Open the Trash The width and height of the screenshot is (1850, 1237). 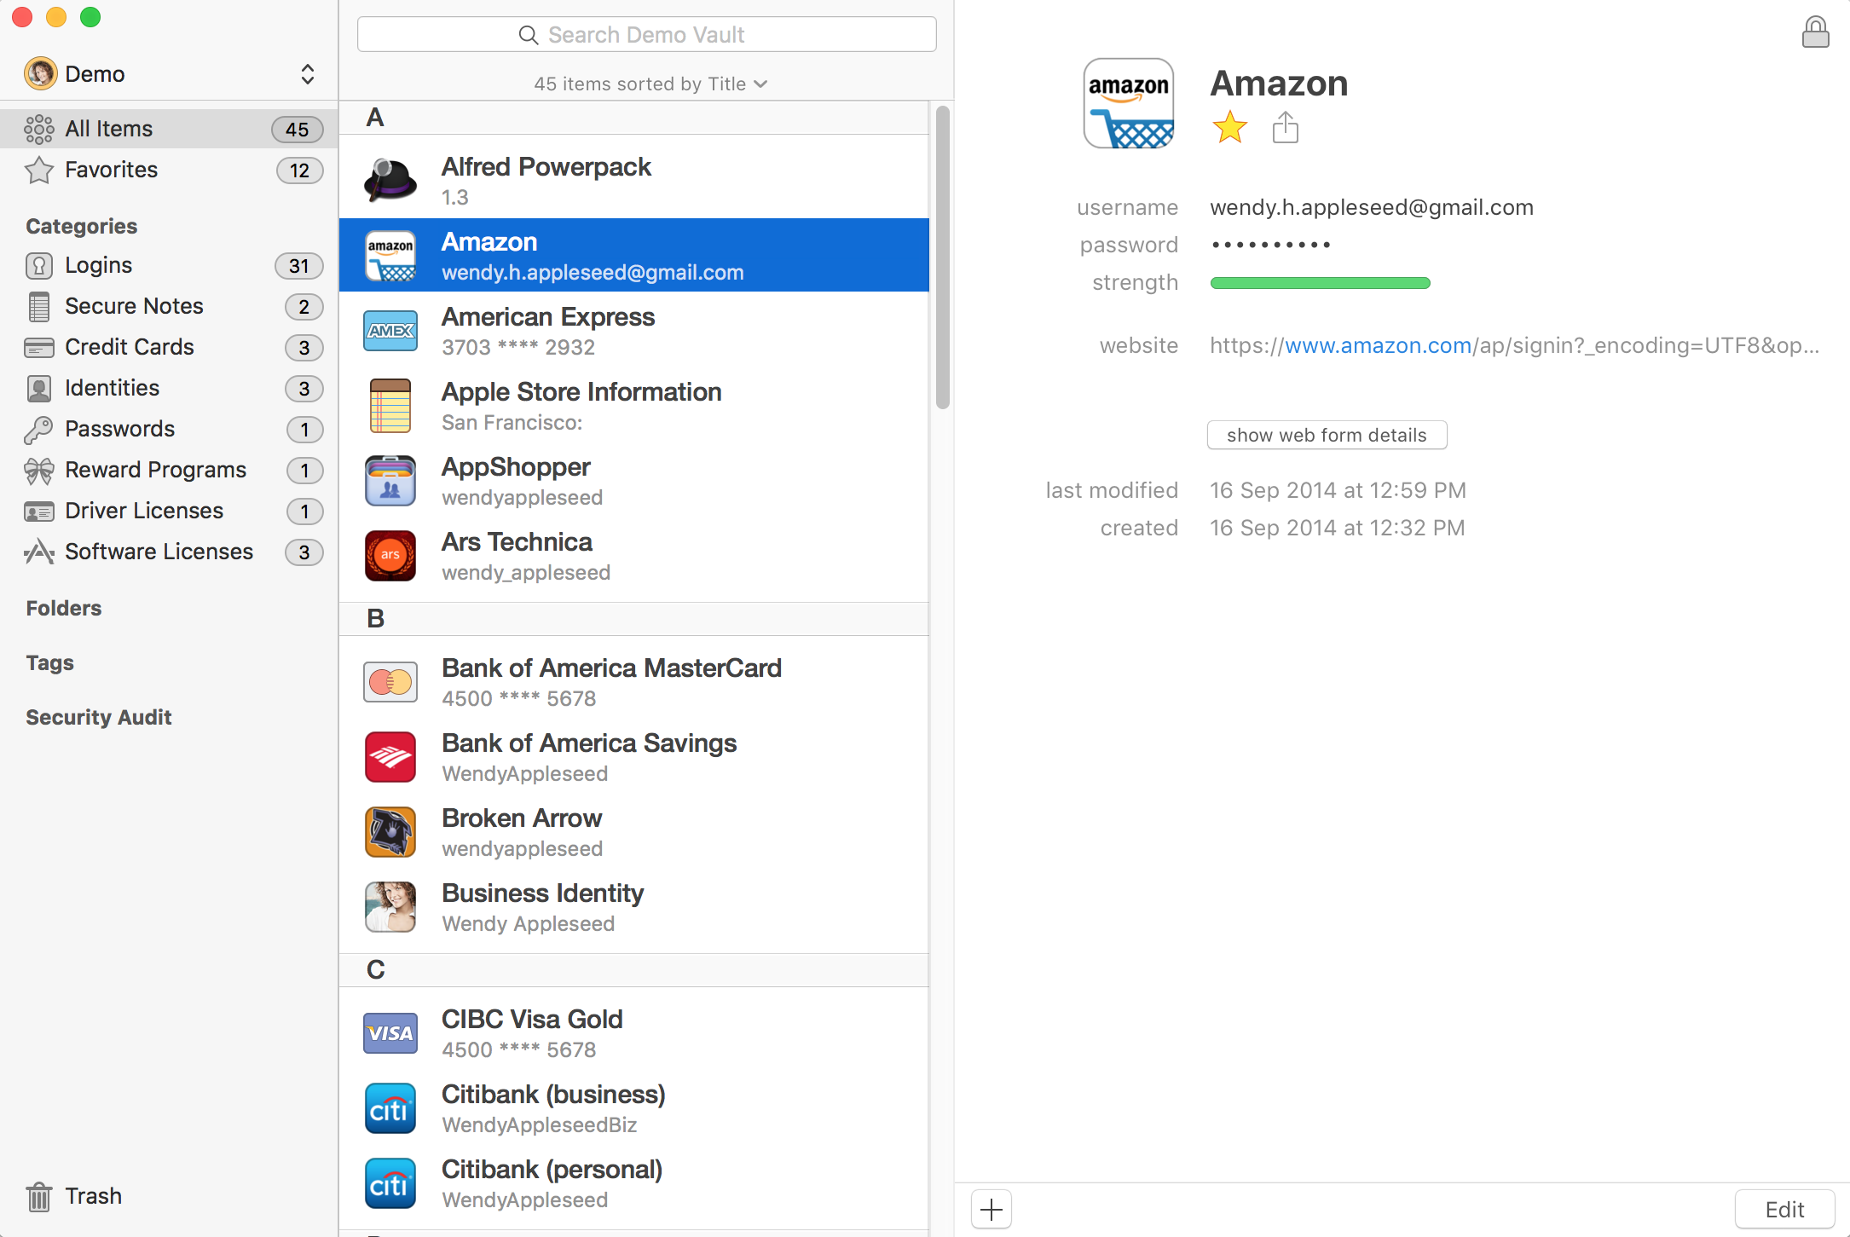click(x=73, y=1196)
